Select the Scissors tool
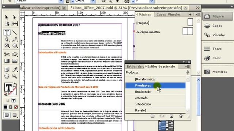This screenshot has height=131, width=234. pos(7,54)
